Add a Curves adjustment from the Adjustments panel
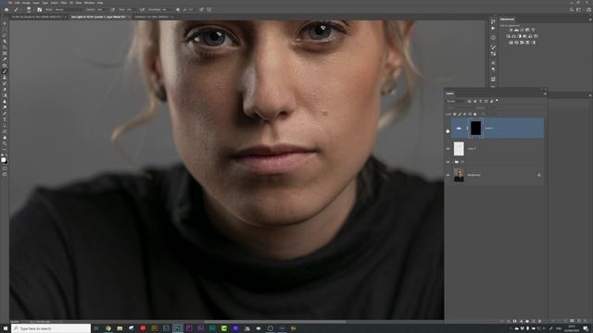593x333 pixels. point(522,31)
